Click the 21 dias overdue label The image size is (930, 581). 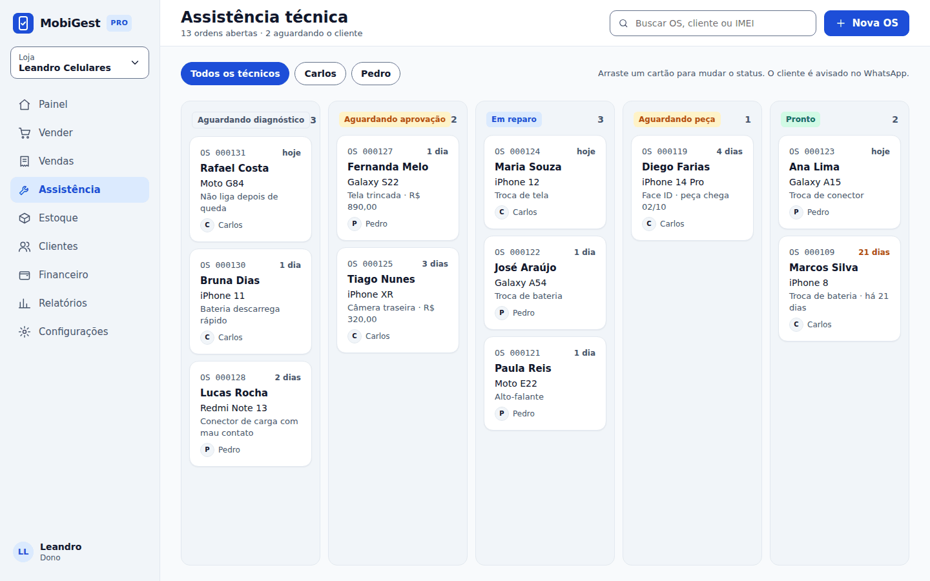tap(874, 252)
